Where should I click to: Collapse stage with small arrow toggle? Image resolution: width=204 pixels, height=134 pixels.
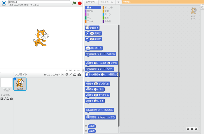tap(83, 71)
